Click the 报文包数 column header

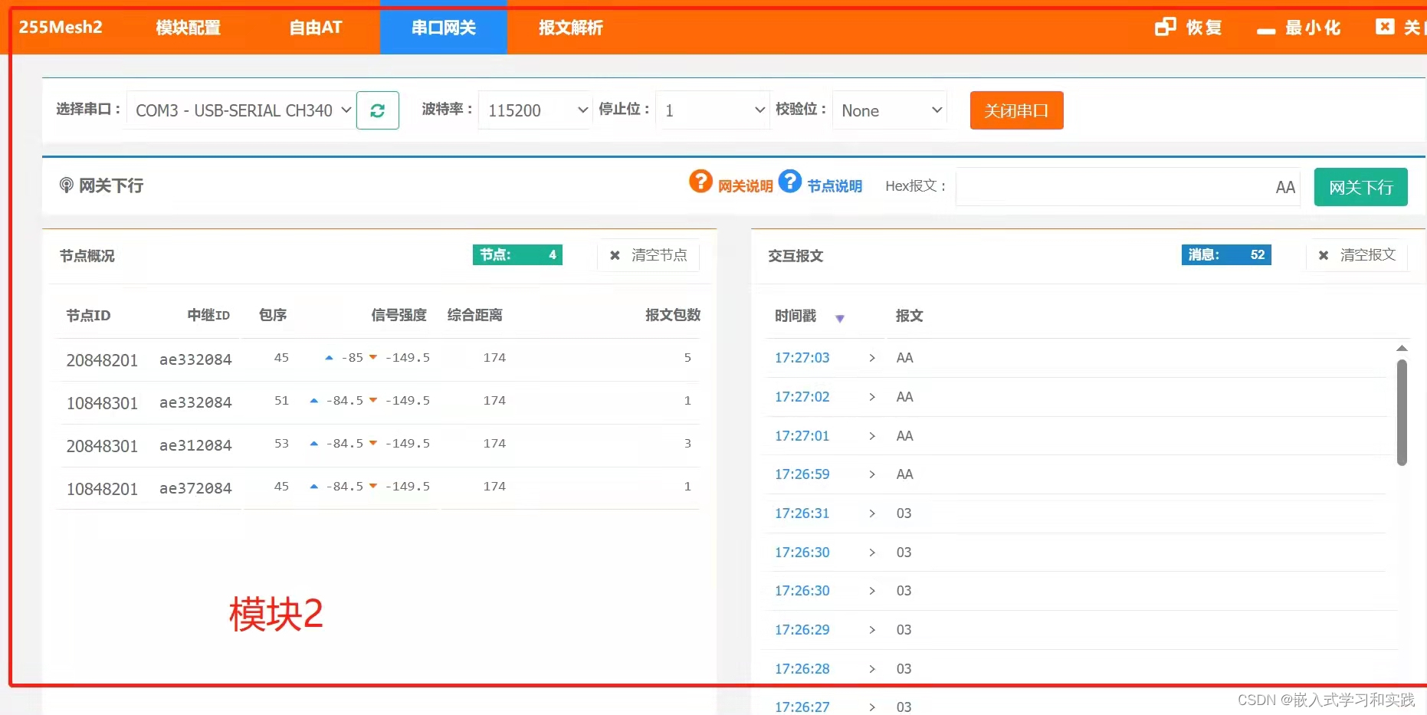673,315
